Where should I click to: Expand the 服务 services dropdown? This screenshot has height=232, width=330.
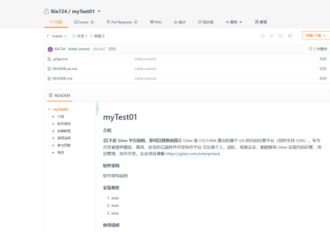(233, 22)
